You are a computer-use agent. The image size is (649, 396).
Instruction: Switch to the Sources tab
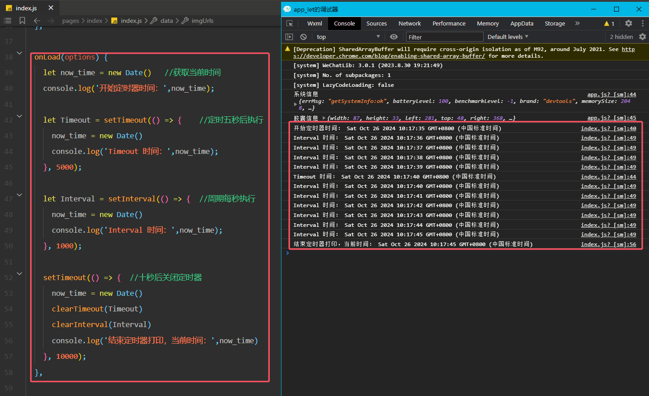[x=376, y=23]
